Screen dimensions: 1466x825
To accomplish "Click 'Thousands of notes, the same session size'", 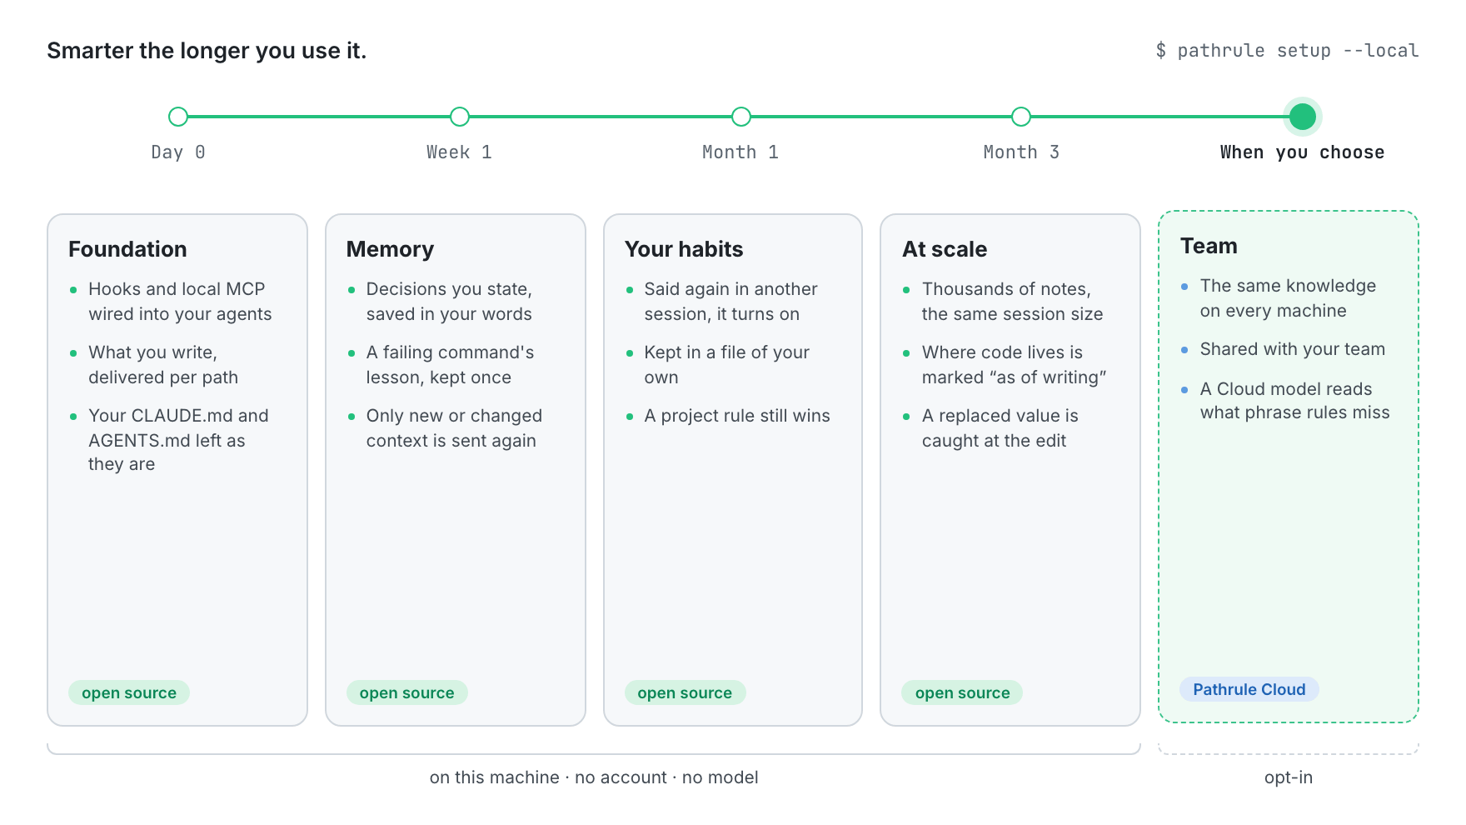I will (1012, 302).
